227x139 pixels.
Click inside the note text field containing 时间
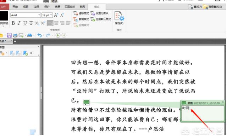(203, 113)
